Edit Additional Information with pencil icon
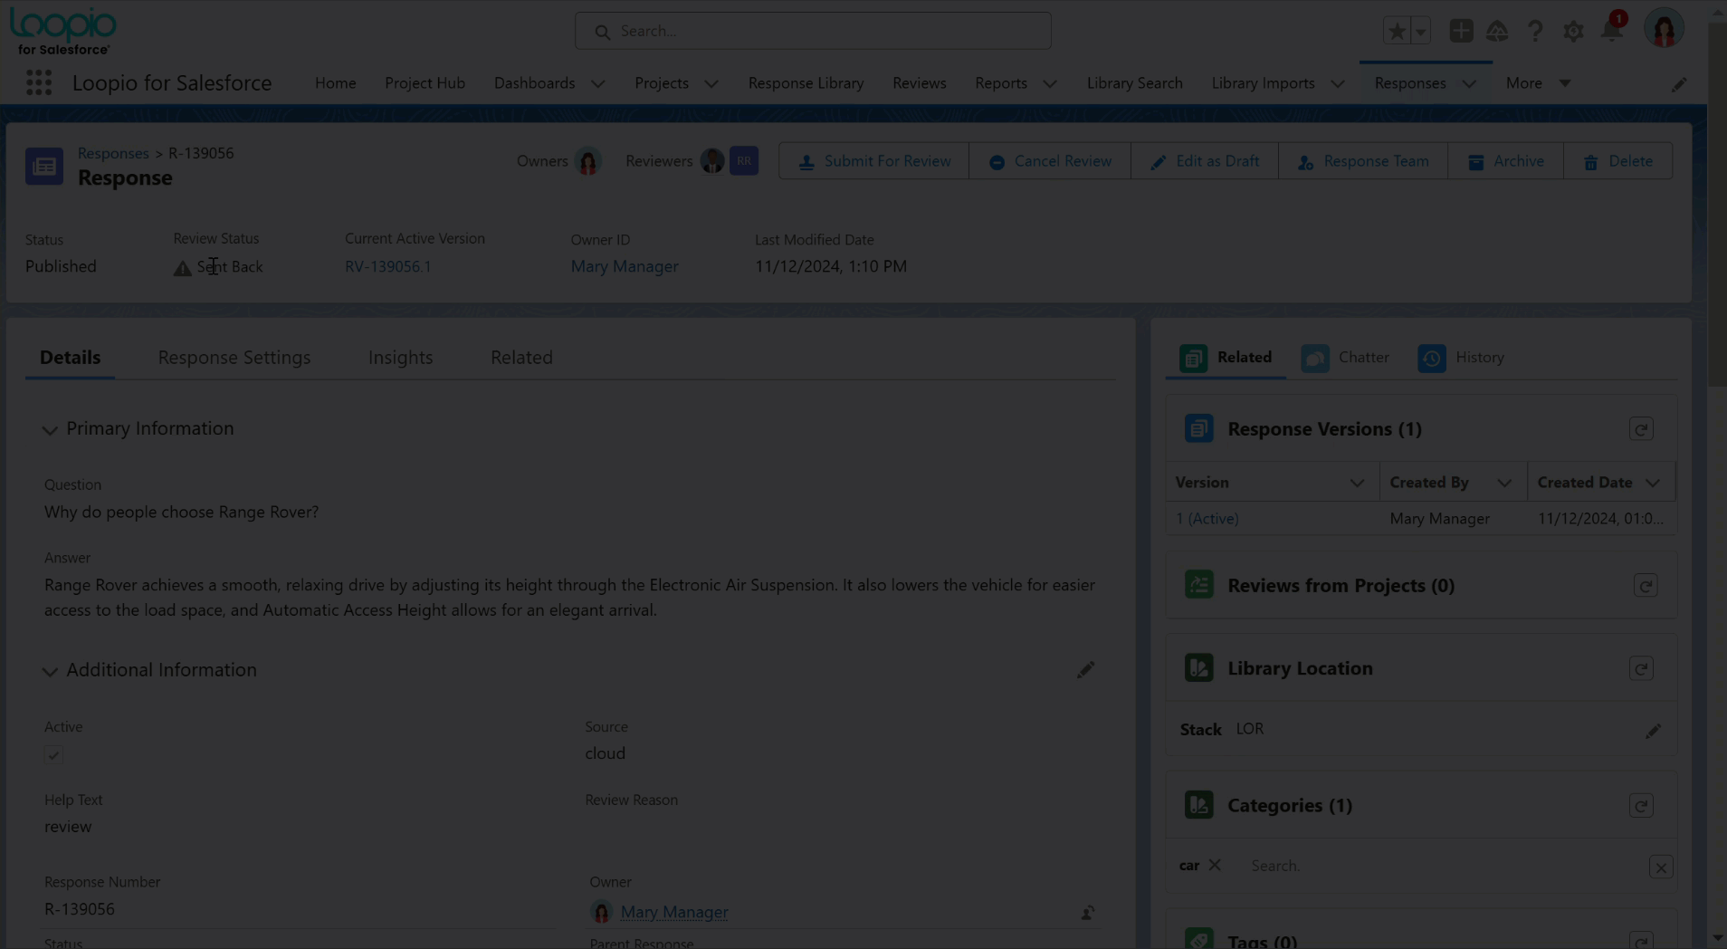1727x949 pixels. point(1085,670)
